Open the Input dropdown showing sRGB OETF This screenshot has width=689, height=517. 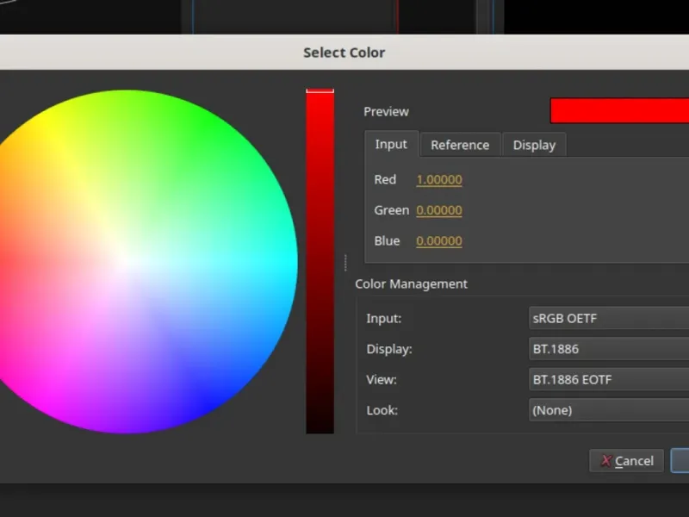608,318
